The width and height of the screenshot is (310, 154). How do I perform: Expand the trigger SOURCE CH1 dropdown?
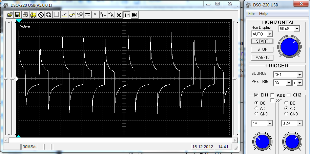coord(300,74)
